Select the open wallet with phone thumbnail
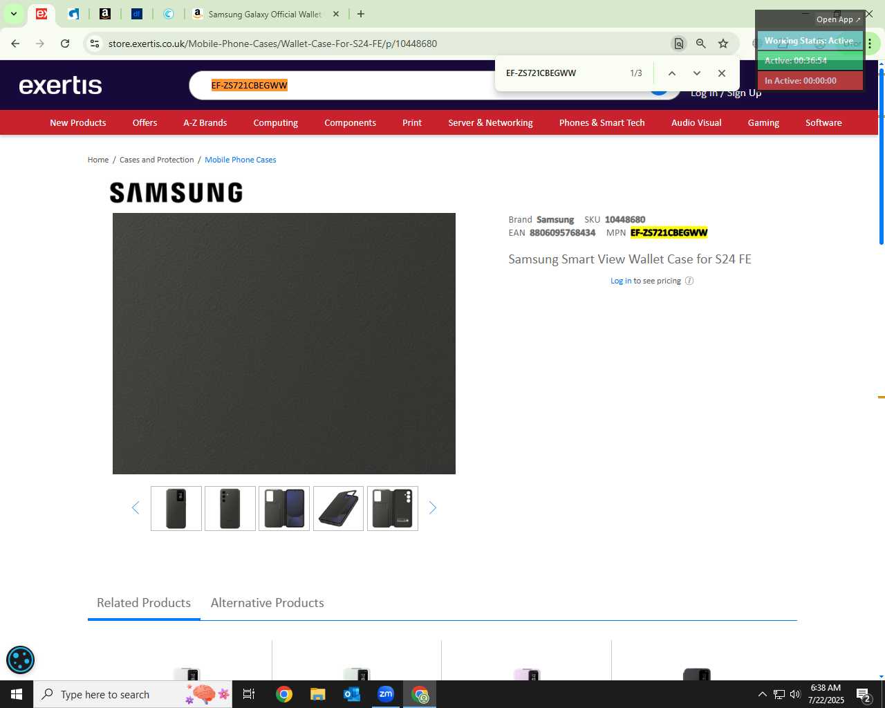Viewport: 885px width, 708px height. pos(284,509)
